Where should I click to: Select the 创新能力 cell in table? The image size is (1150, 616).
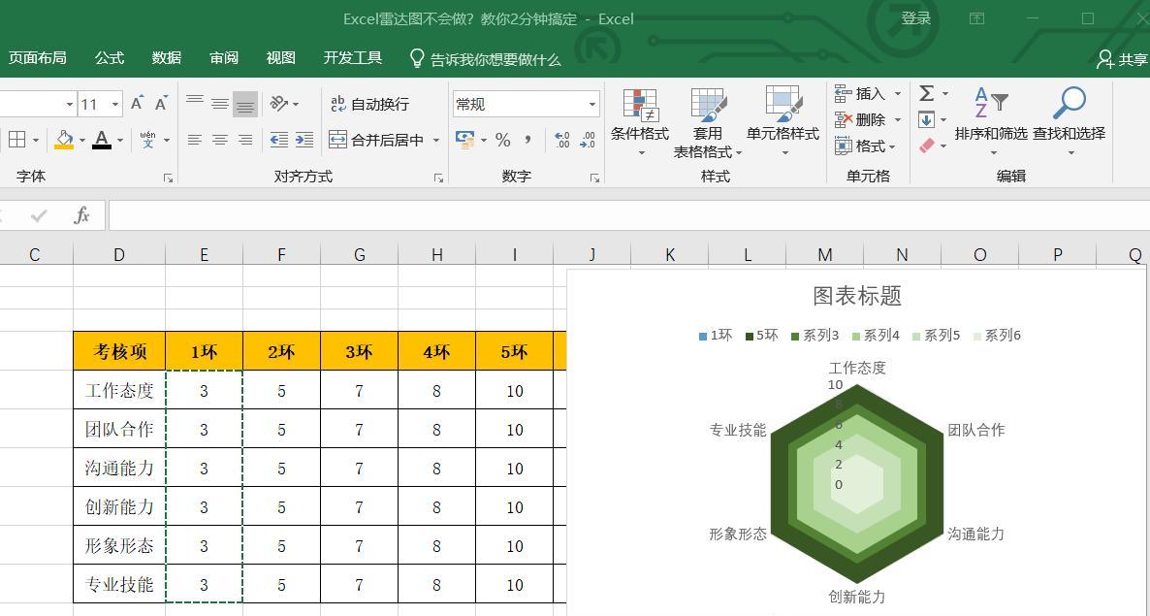(x=119, y=506)
